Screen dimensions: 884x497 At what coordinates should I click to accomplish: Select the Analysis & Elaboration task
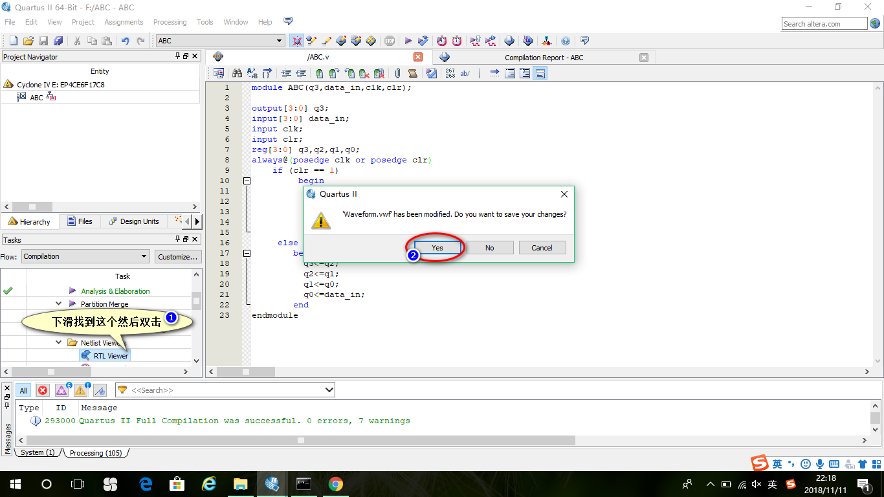115,291
